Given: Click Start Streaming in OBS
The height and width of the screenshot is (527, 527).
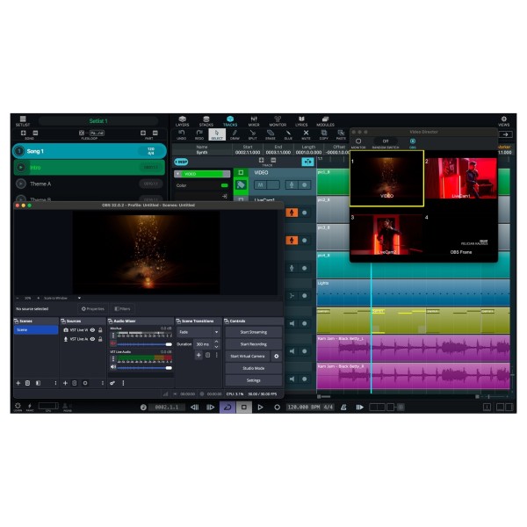Looking at the screenshot, I should [x=254, y=332].
